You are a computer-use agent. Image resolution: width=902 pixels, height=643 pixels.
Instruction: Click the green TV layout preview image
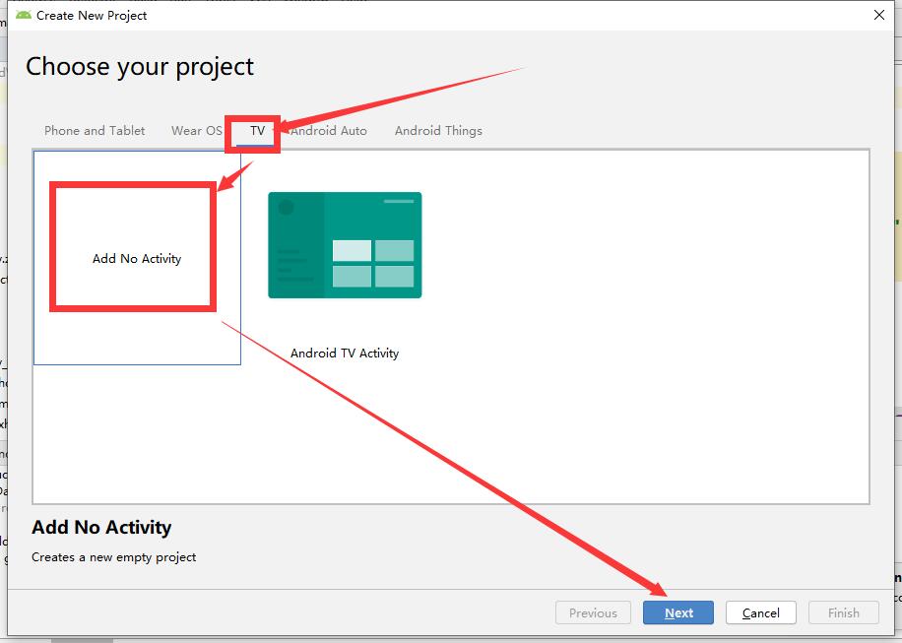(x=345, y=245)
